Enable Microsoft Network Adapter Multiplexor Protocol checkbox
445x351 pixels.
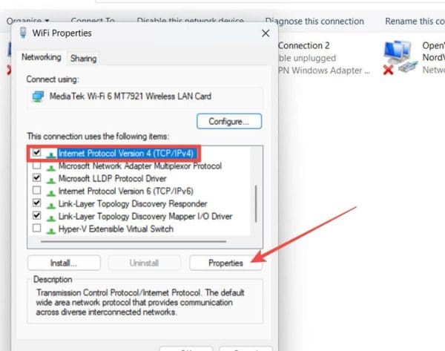coord(36,166)
